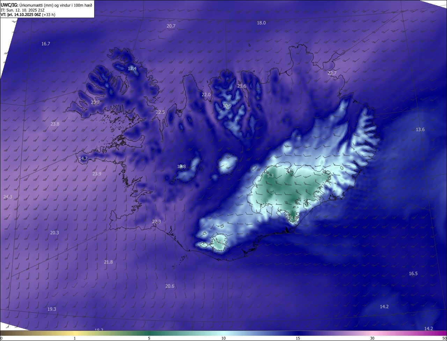Image resolution: width=447 pixels, height=341 pixels.
Task: Click the 20.3 value label
Action: pyautogui.click(x=54, y=233)
